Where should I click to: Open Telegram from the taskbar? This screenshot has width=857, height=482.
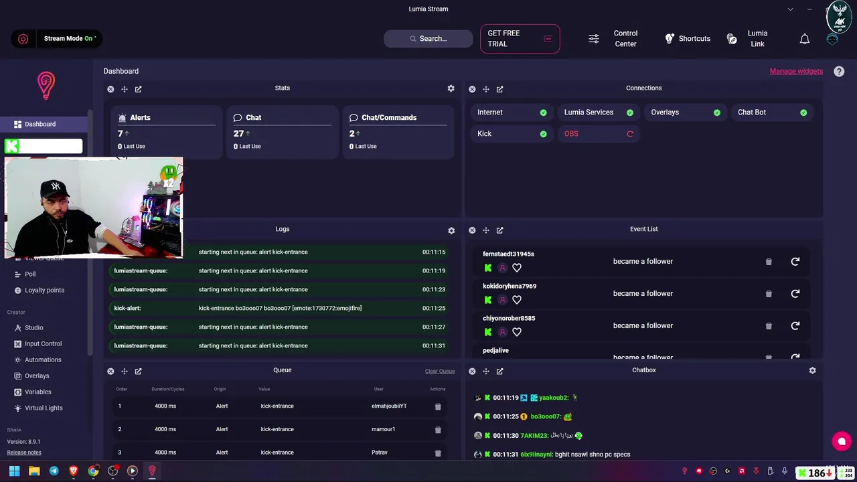point(54,471)
